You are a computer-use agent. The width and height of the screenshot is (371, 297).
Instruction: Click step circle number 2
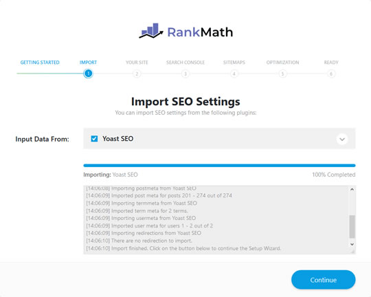point(137,74)
